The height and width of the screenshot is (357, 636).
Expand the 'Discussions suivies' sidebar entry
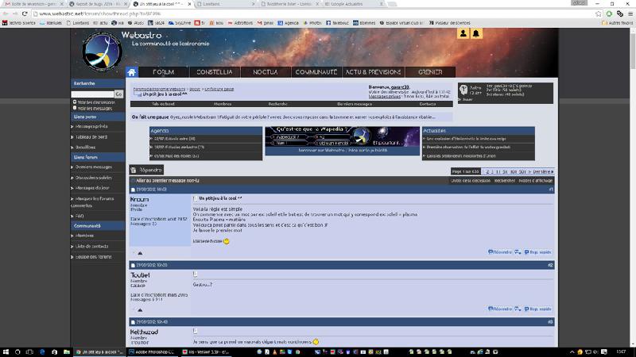click(x=93, y=178)
